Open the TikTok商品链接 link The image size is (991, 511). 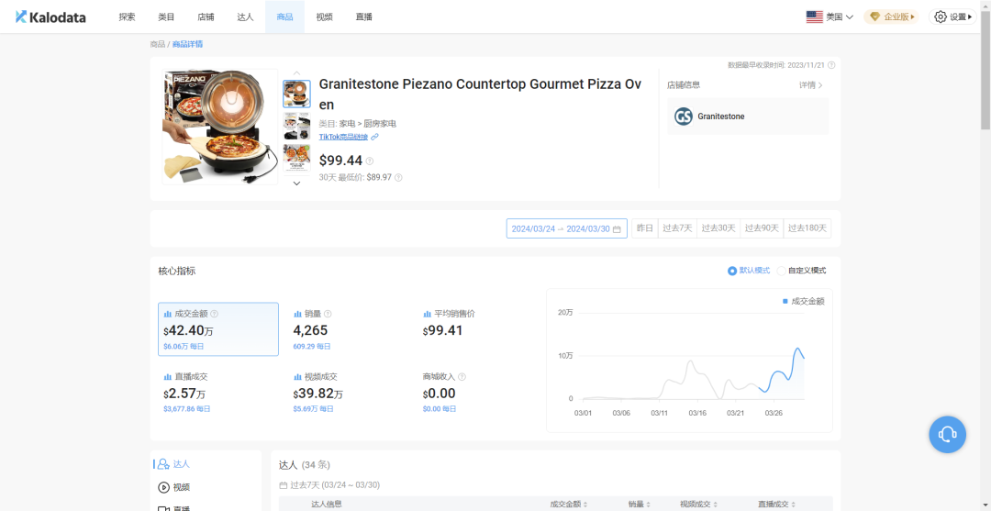coord(343,137)
